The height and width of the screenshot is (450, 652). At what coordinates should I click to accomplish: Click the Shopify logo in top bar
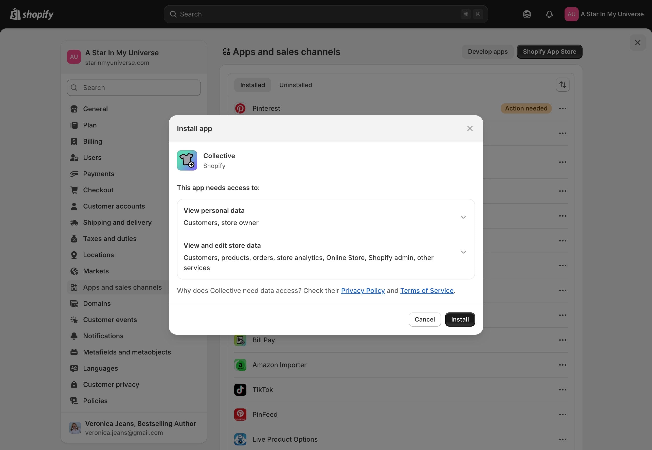point(32,14)
